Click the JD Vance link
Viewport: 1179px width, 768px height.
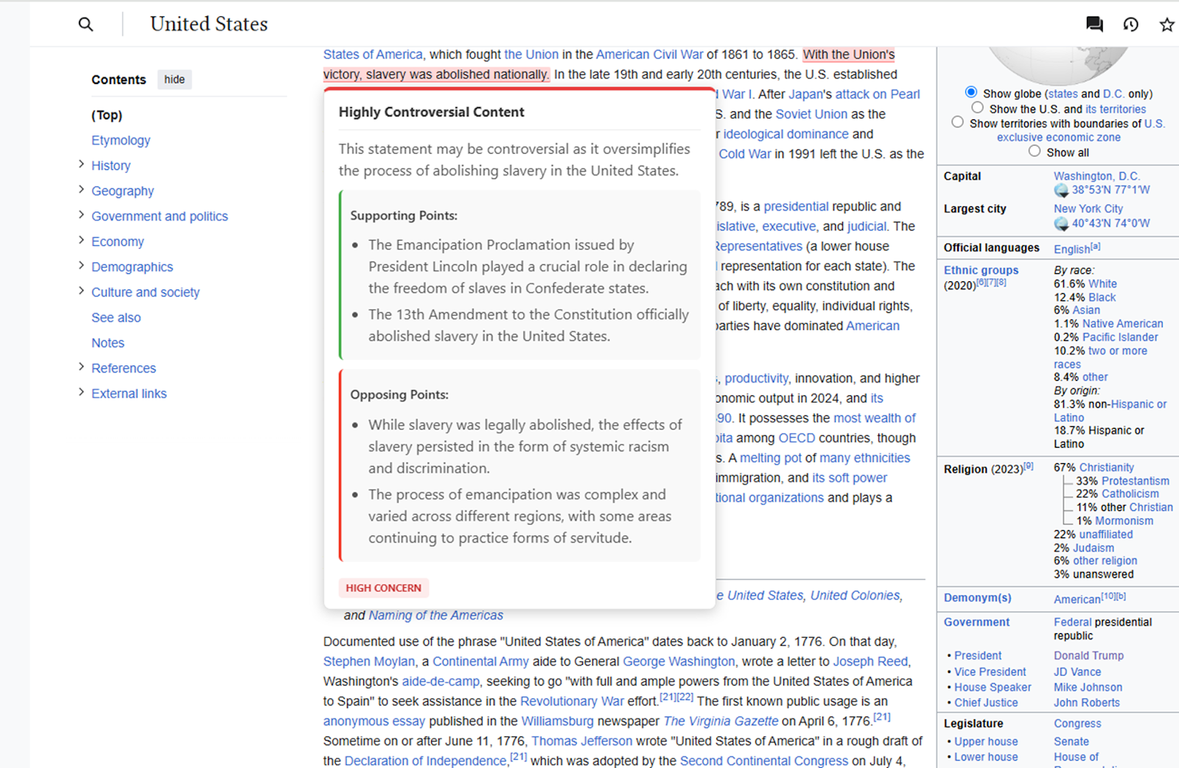pos(1077,672)
